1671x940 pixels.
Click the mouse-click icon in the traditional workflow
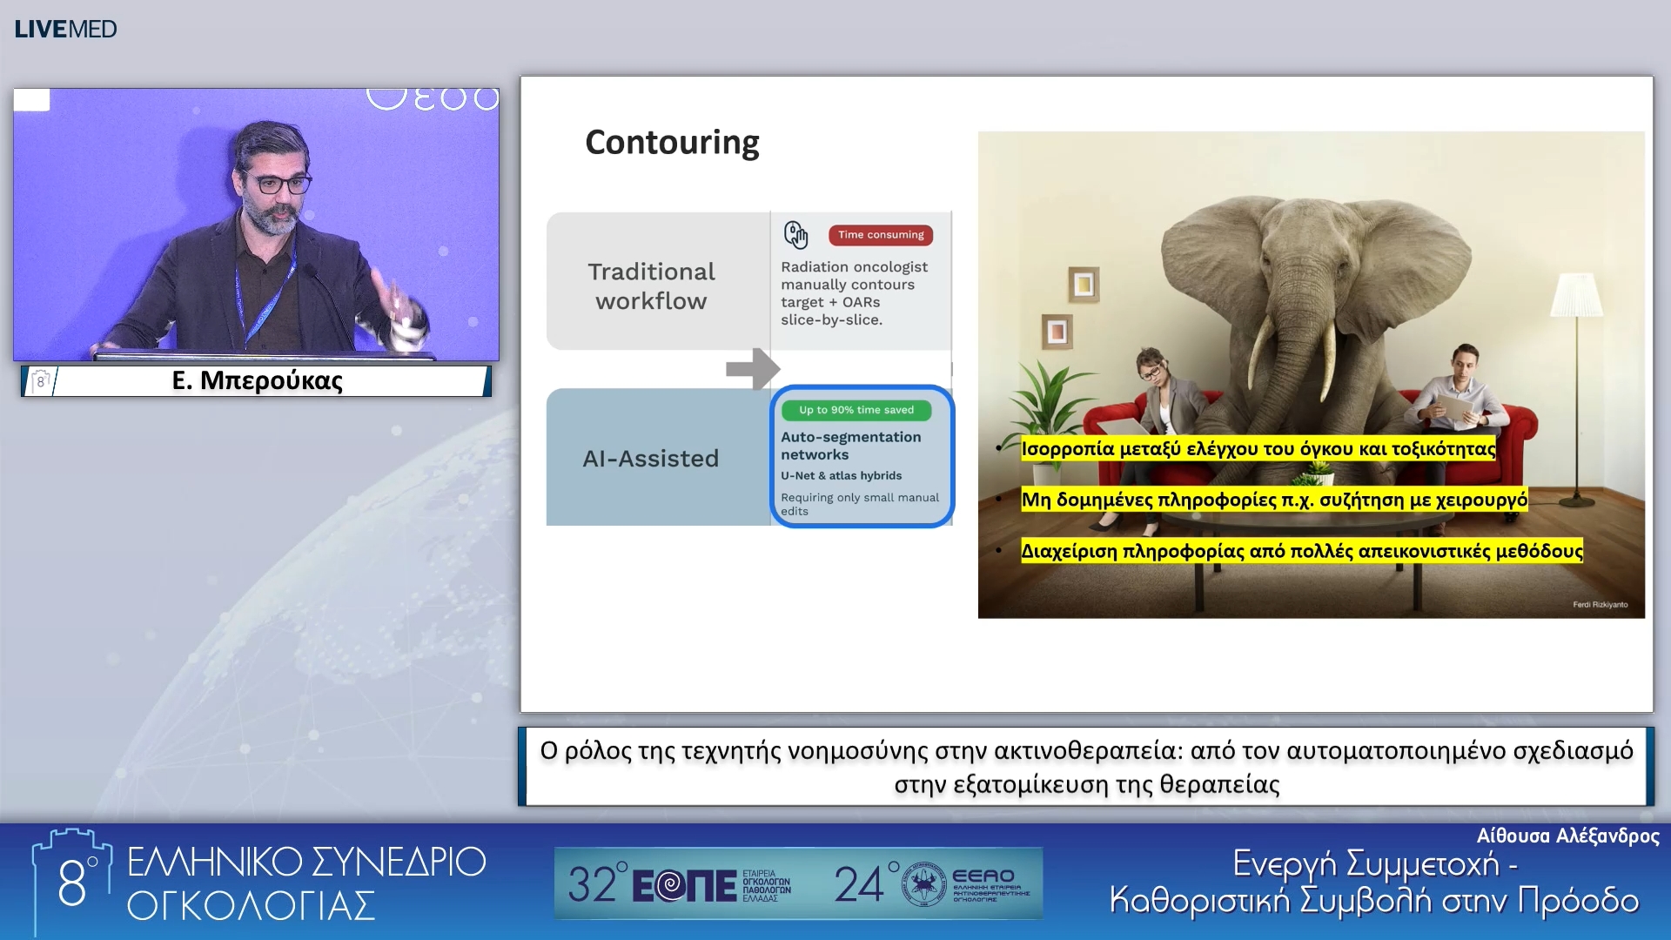click(x=795, y=235)
